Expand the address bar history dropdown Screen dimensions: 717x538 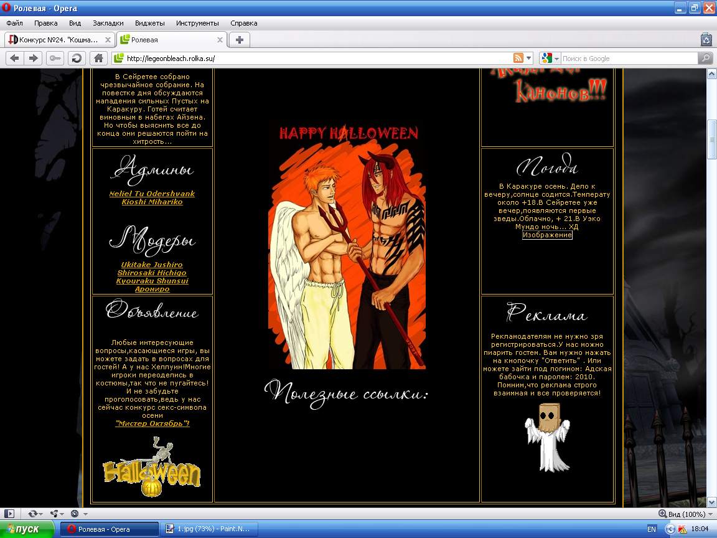pos(529,58)
